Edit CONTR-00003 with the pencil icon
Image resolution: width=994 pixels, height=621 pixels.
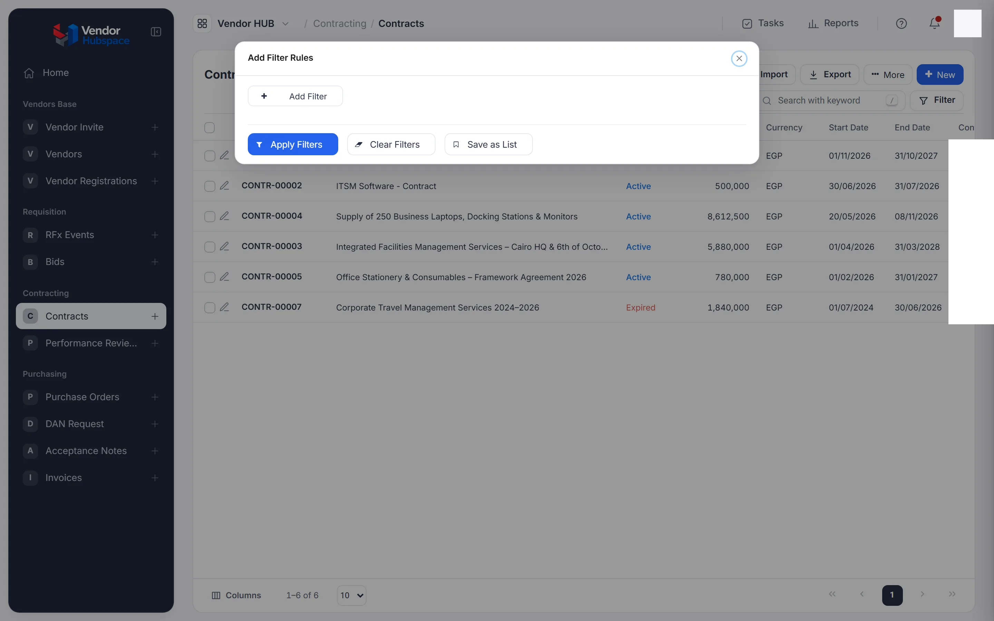click(224, 246)
